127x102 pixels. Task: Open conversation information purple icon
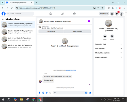[x=89, y=21]
